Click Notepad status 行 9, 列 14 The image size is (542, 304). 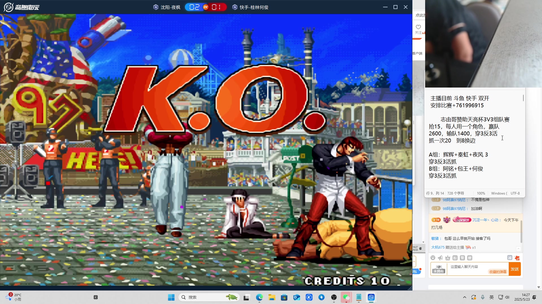click(x=435, y=193)
